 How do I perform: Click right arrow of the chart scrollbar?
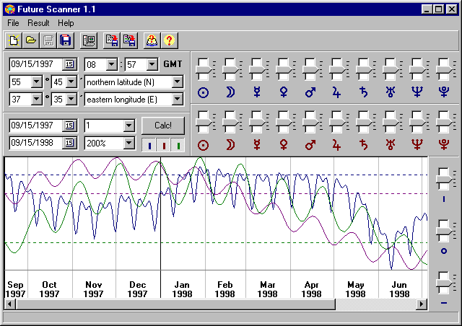(422, 305)
